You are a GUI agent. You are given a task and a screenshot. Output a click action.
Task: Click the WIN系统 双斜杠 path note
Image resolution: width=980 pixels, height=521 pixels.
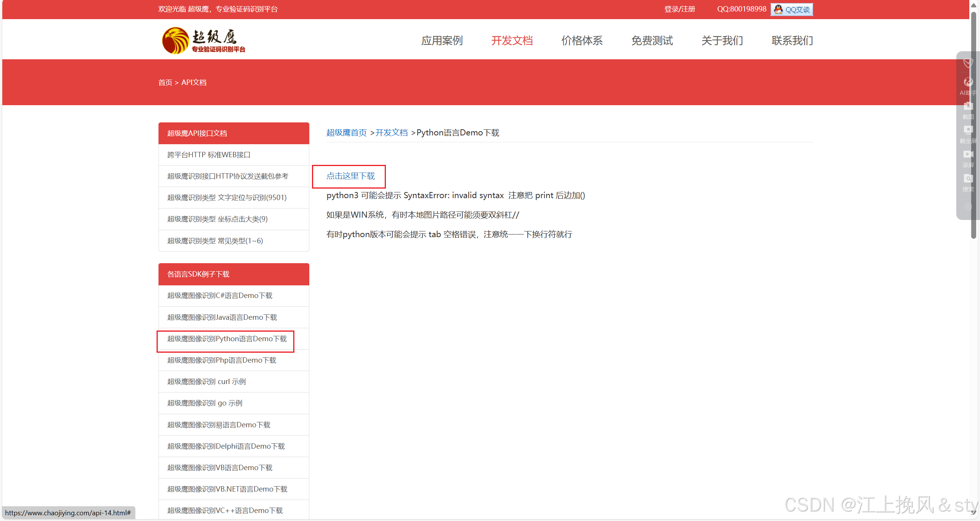click(423, 215)
